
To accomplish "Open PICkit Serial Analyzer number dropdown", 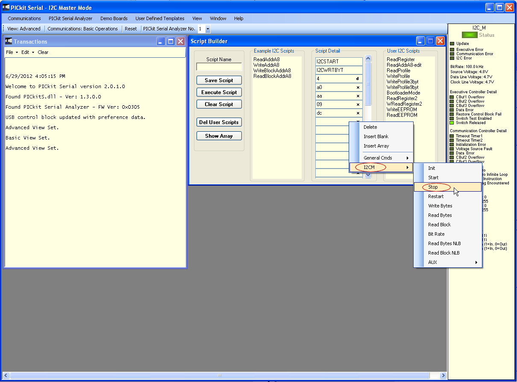I will point(208,29).
